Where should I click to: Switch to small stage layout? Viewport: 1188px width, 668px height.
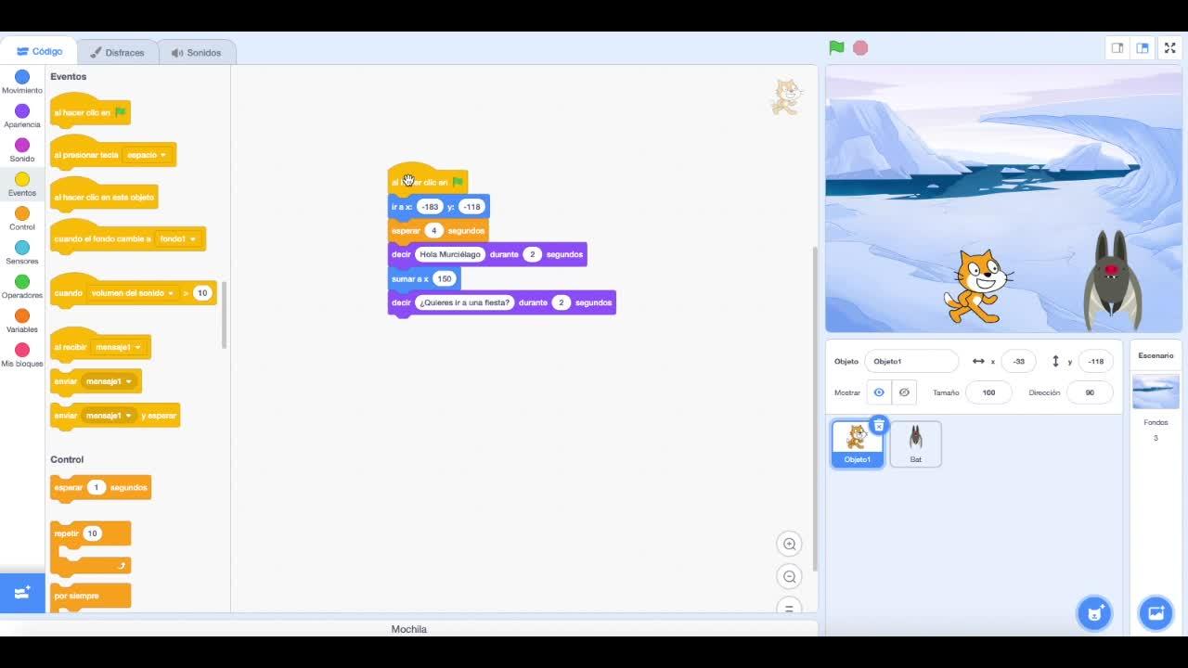click(x=1117, y=48)
